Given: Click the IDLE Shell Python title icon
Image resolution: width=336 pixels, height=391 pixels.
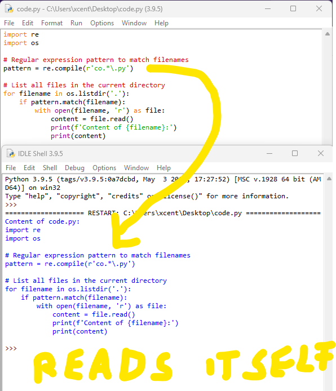Looking at the screenshot, I should point(11,153).
